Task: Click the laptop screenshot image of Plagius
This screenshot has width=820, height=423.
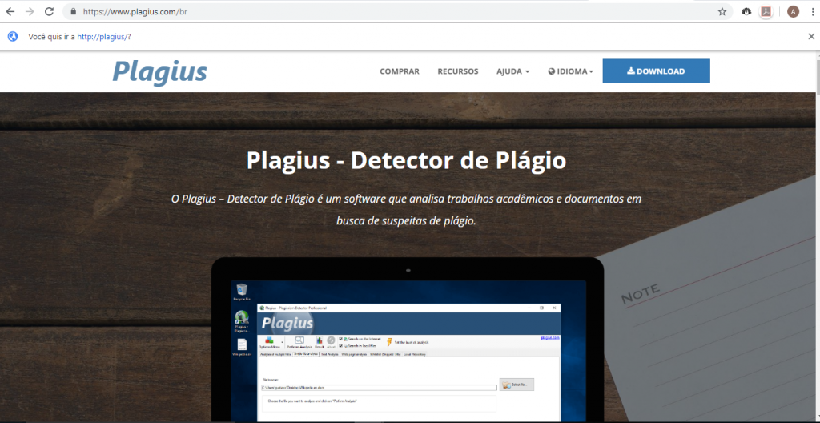Action: [x=408, y=340]
